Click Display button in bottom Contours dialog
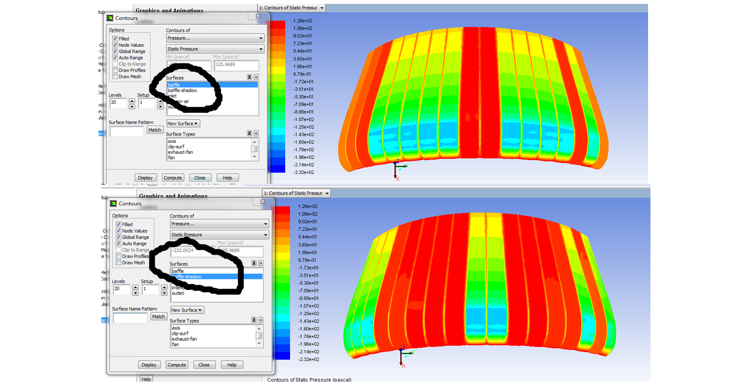 148,365
